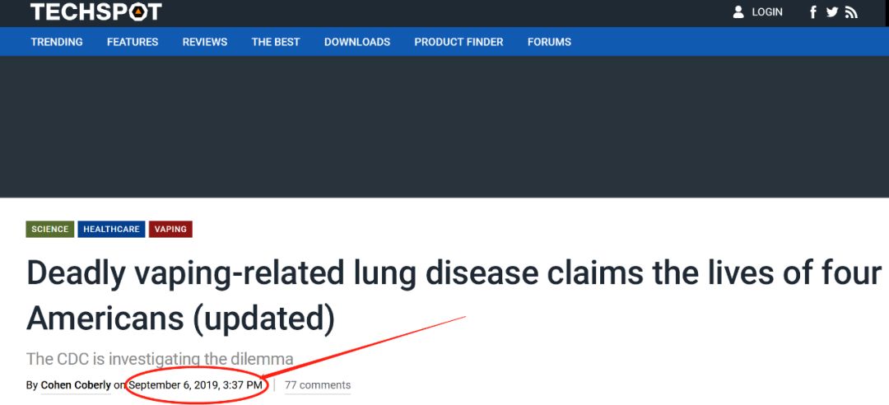Open The Best navigation item
Image resolution: width=889 pixels, height=405 pixels.
click(x=276, y=42)
